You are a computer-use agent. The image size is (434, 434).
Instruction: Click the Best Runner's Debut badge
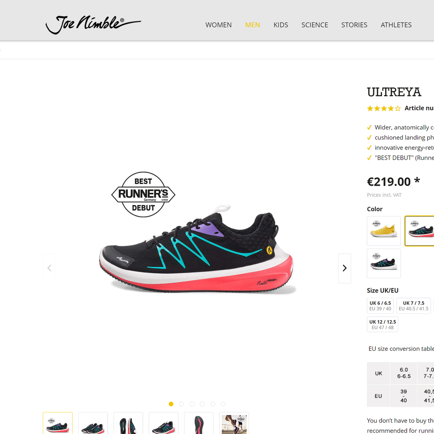[143, 195]
